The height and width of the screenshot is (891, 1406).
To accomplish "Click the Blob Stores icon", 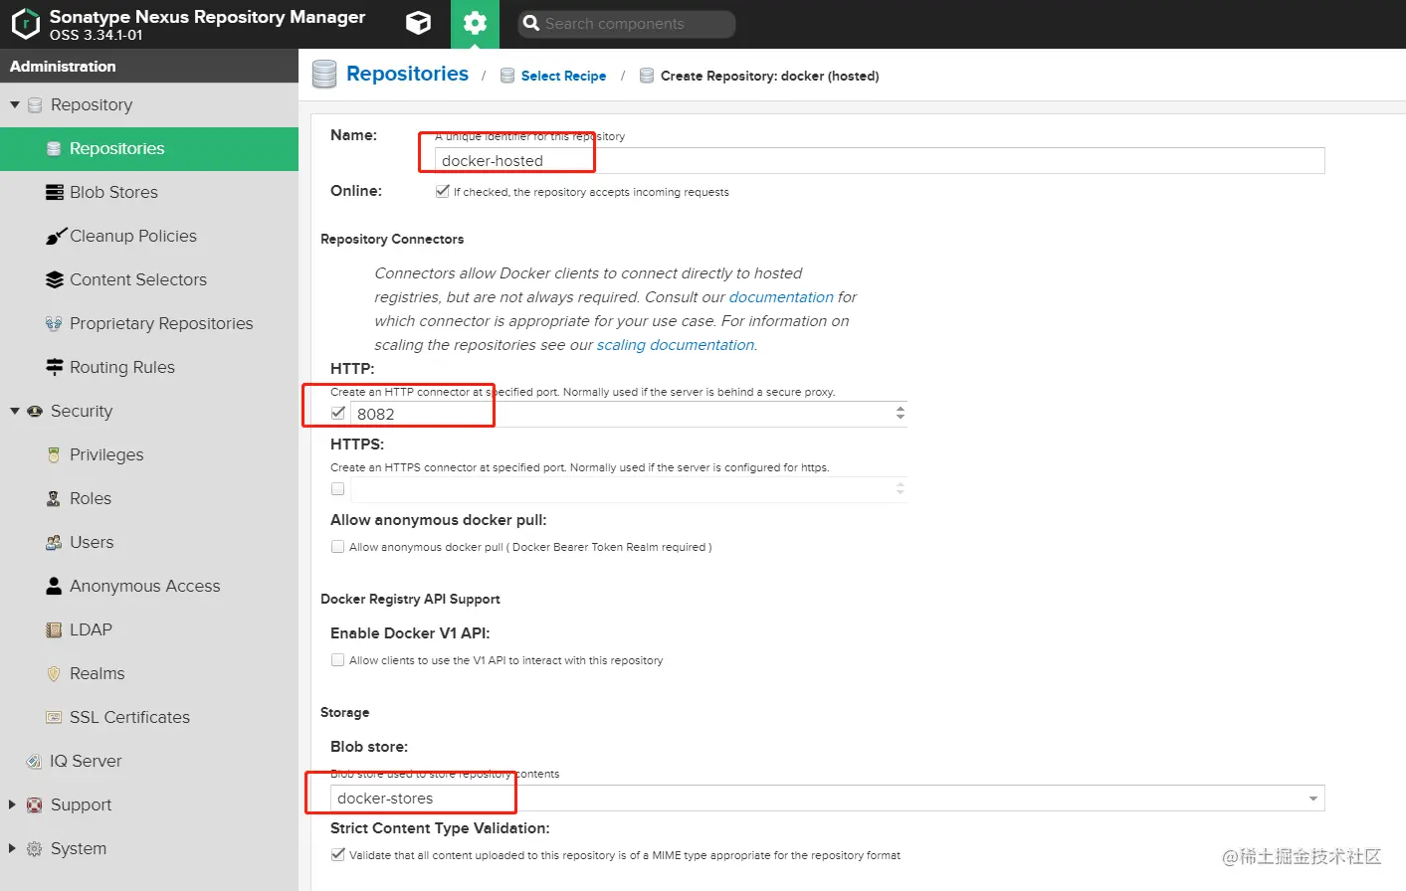I will [55, 193].
